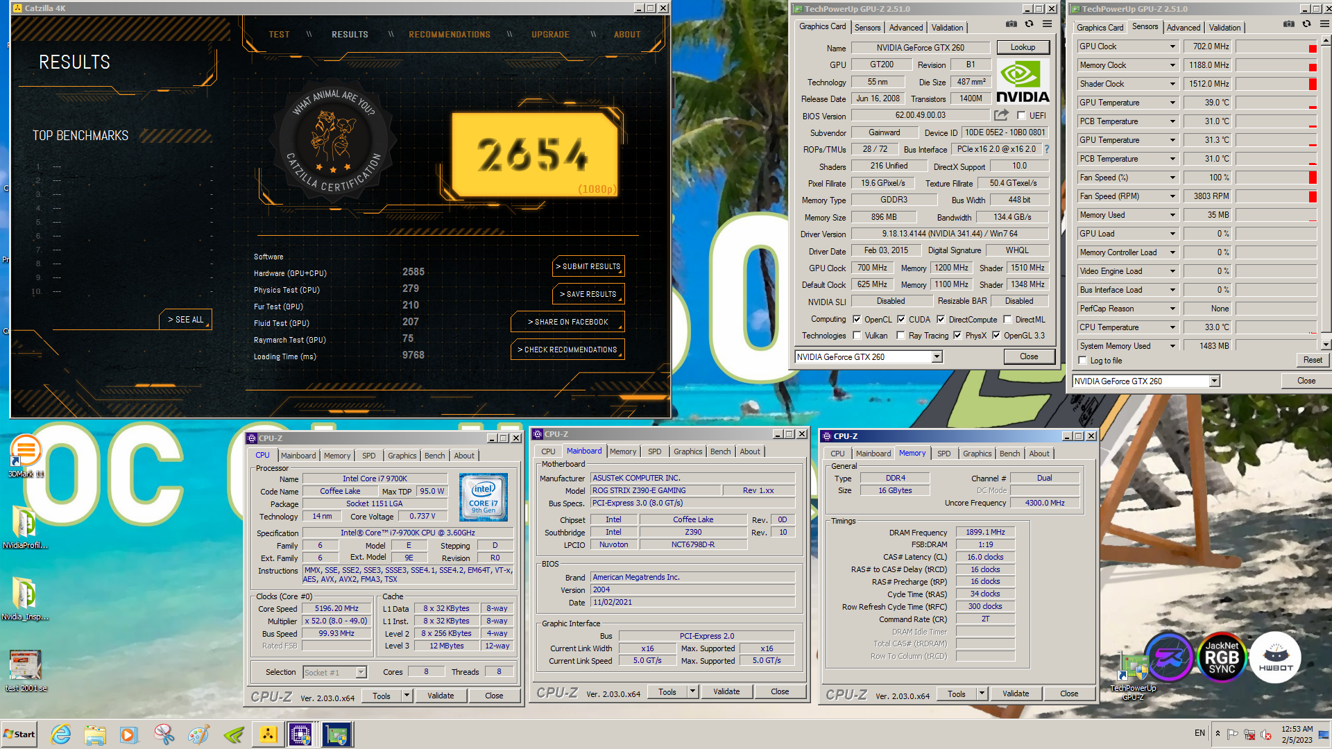Open Validation tab in GPU-Z Sensors window
This screenshot has width=1332, height=749.
pyautogui.click(x=1224, y=28)
